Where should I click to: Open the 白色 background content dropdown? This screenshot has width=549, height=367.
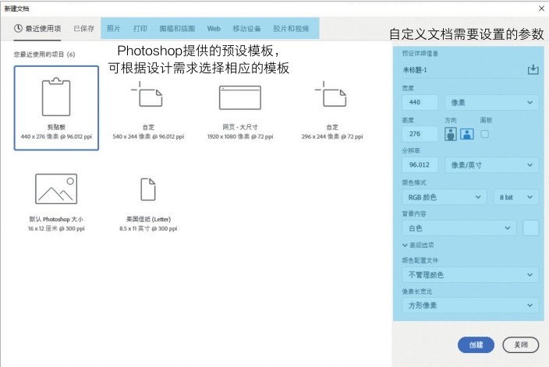pyautogui.click(x=459, y=228)
